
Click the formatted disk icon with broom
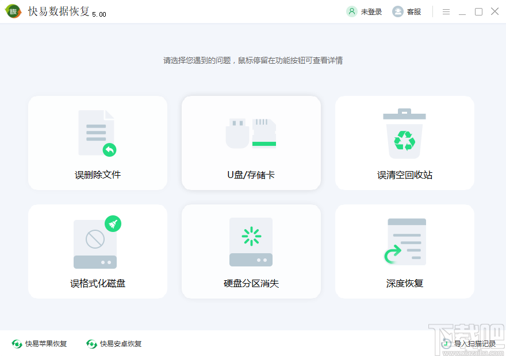(x=97, y=242)
